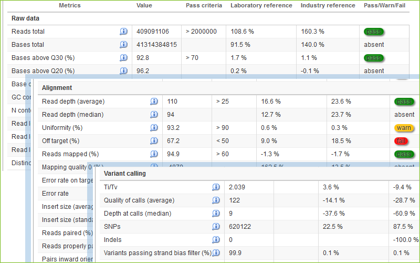The image size is (420, 263).
Task: Click the Metrics column header
Action: point(69,5)
